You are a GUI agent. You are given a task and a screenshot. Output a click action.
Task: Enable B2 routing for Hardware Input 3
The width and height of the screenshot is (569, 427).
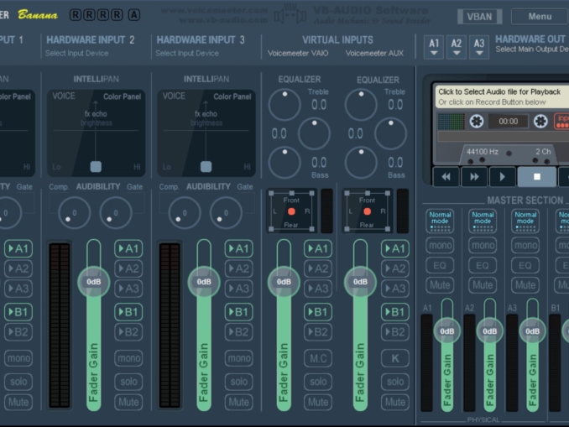[238, 331]
